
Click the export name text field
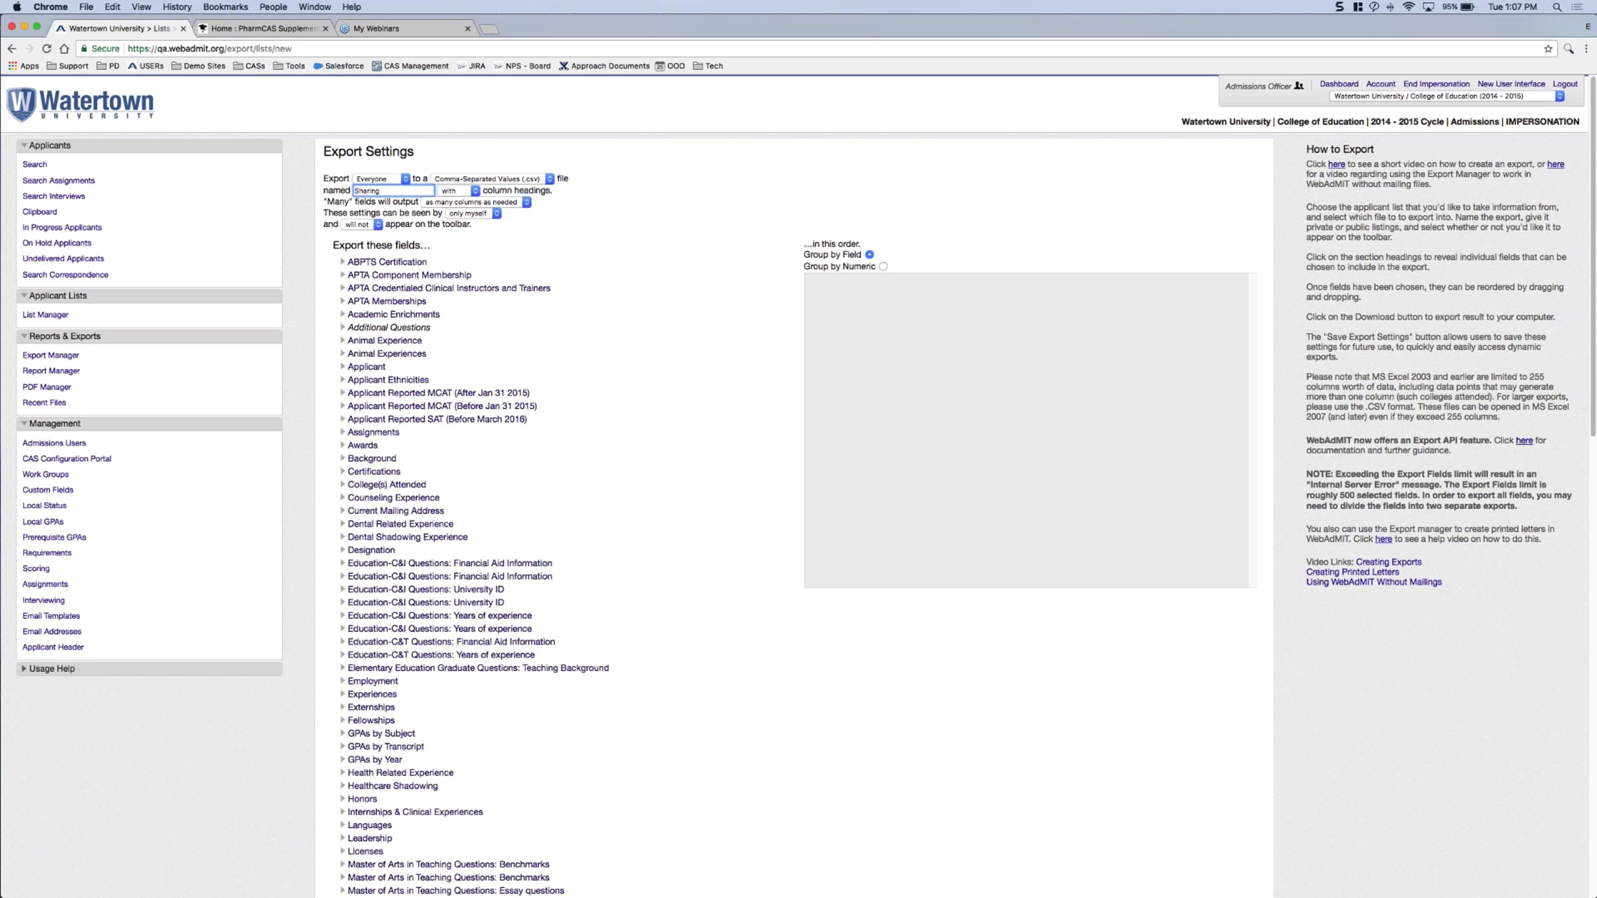tap(393, 191)
